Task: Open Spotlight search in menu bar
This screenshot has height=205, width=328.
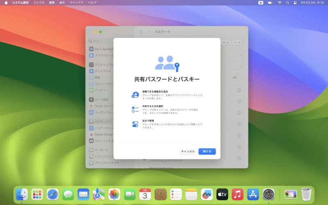Action: pyautogui.click(x=288, y=2)
